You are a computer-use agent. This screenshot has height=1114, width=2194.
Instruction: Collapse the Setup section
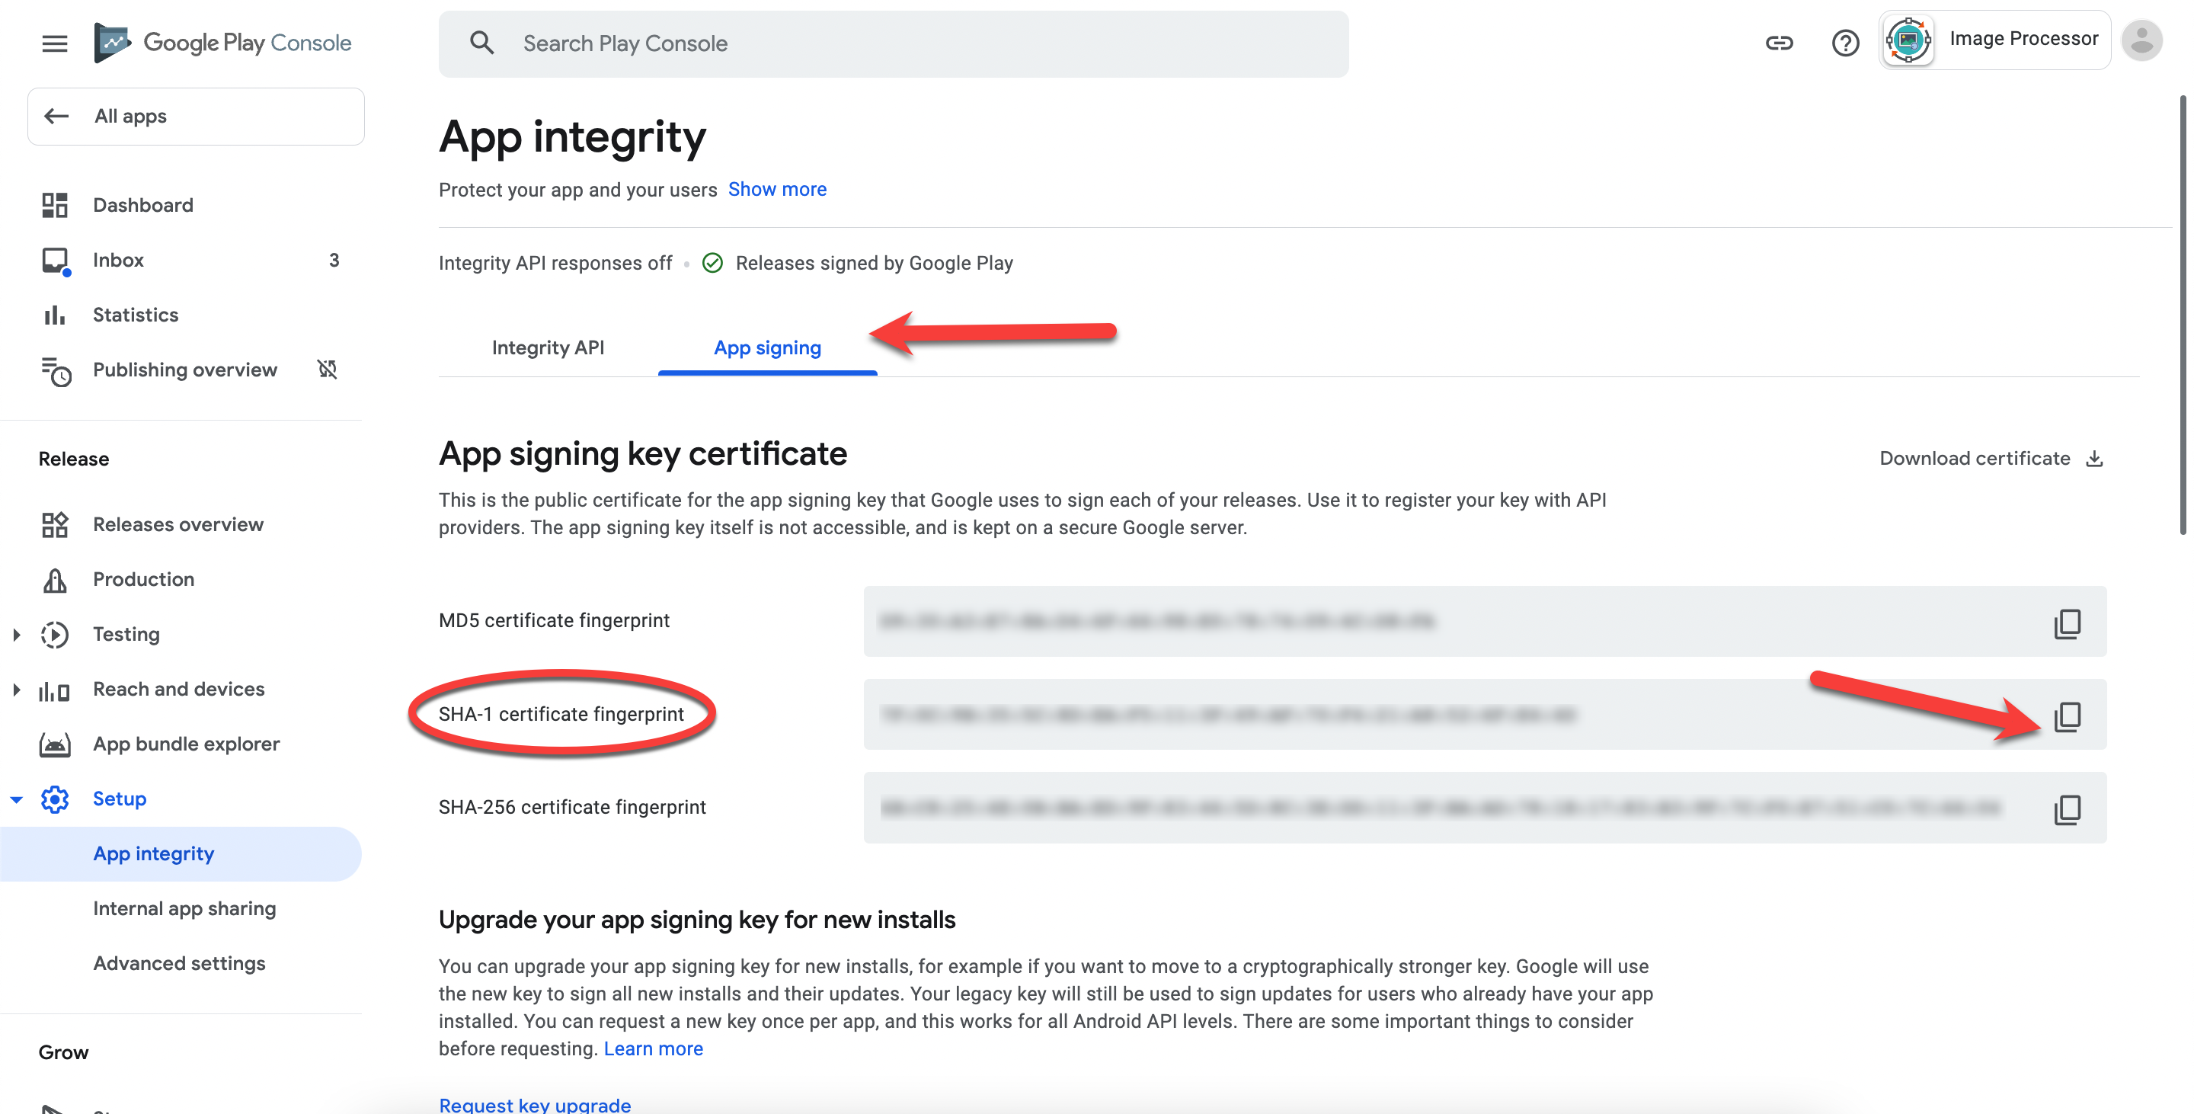pyautogui.click(x=16, y=799)
